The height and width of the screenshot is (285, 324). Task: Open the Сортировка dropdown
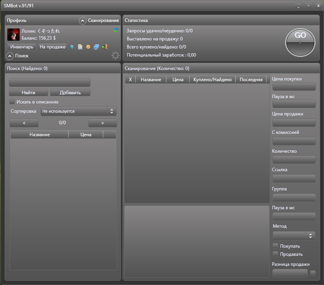point(78,111)
